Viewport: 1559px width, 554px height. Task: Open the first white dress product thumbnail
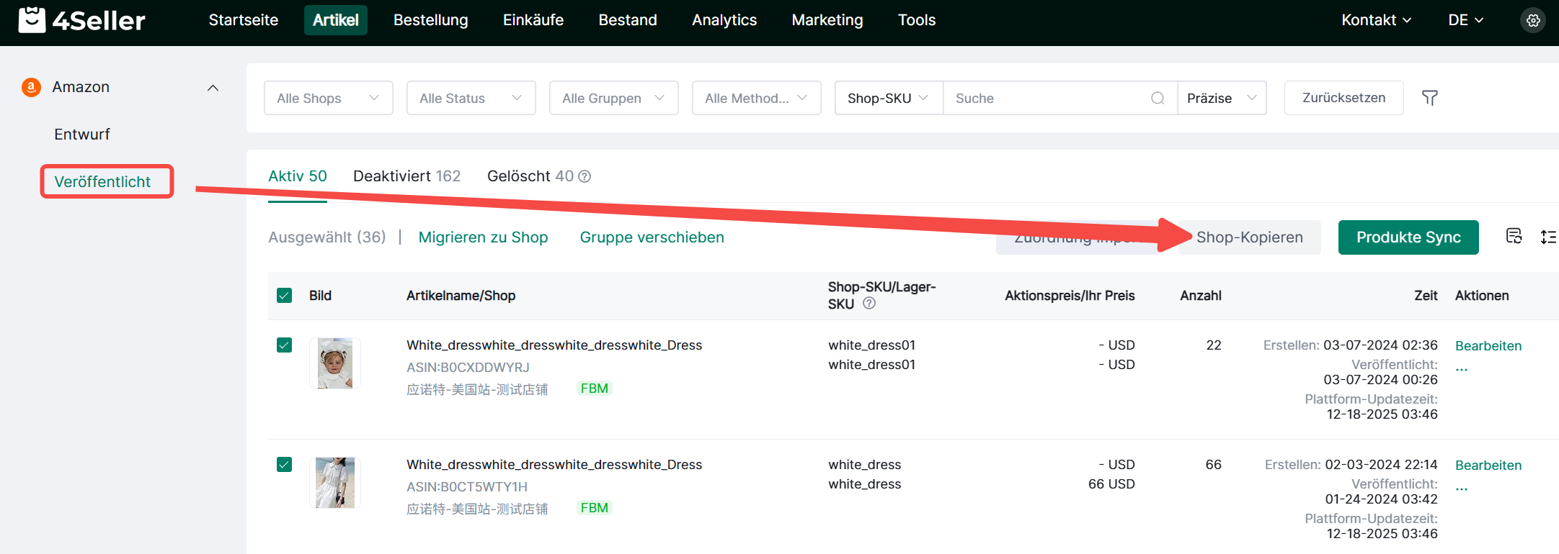pos(335,363)
